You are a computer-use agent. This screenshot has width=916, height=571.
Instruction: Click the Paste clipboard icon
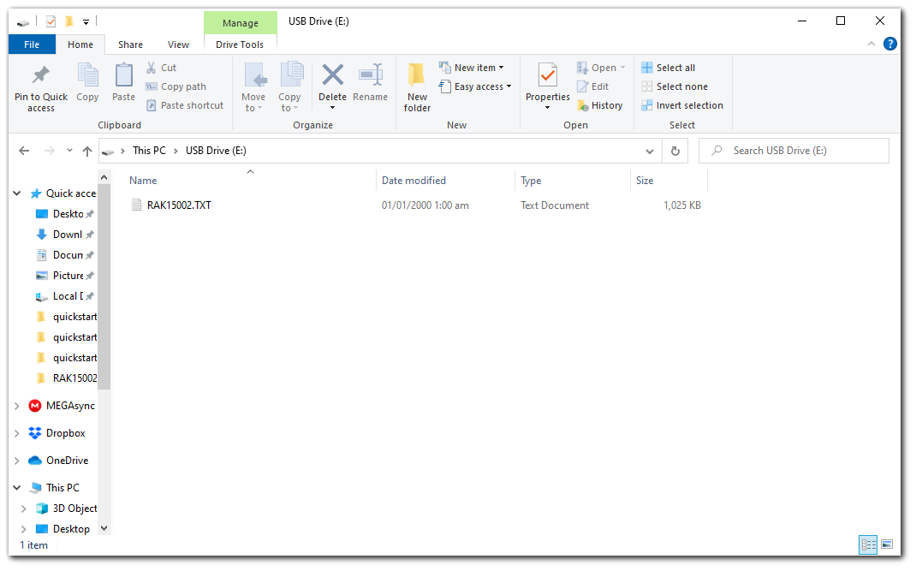[x=124, y=75]
